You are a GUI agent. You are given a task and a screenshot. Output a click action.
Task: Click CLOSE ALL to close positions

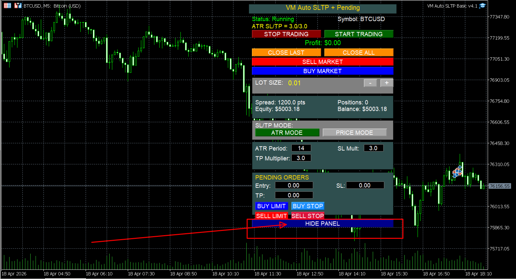pyautogui.click(x=359, y=52)
